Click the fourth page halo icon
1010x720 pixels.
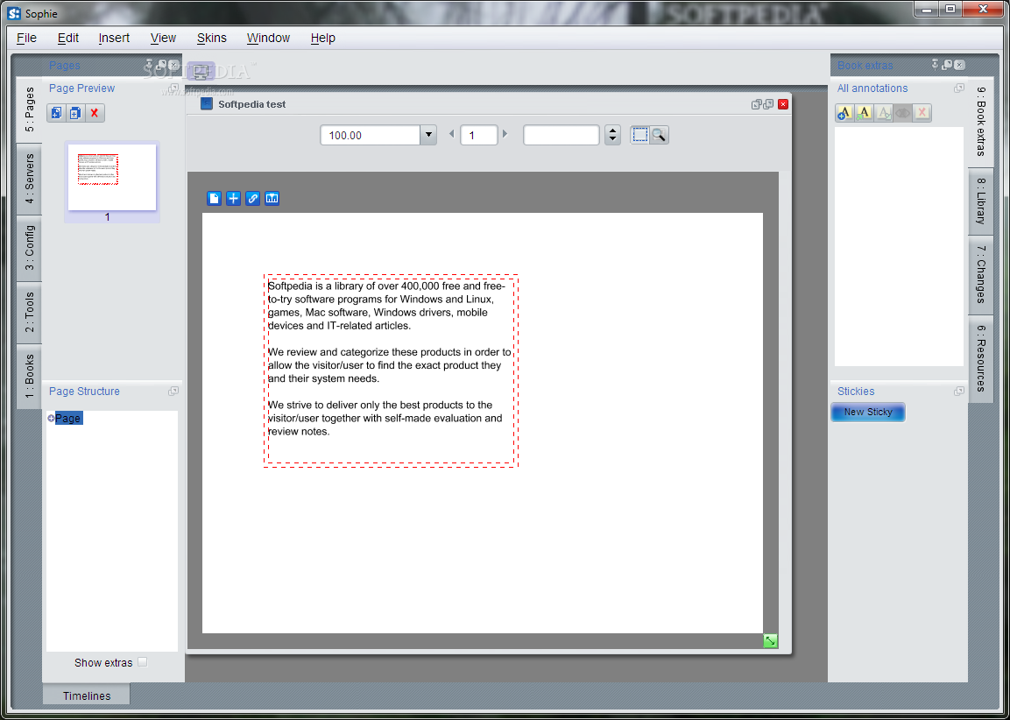pyautogui.click(x=272, y=198)
